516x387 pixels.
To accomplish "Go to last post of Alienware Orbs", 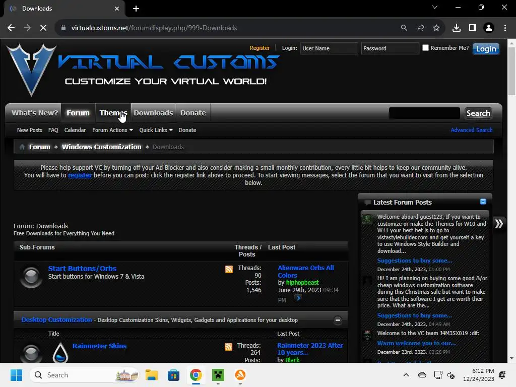I will pyautogui.click(x=298, y=298).
